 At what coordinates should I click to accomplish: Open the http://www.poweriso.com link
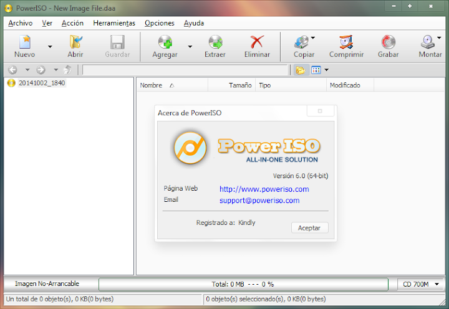click(x=264, y=189)
